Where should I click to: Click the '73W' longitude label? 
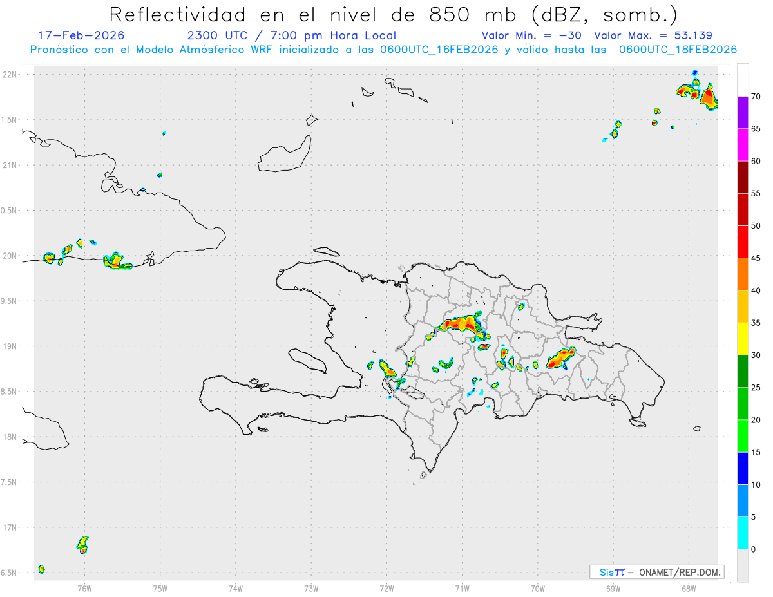point(311,589)
